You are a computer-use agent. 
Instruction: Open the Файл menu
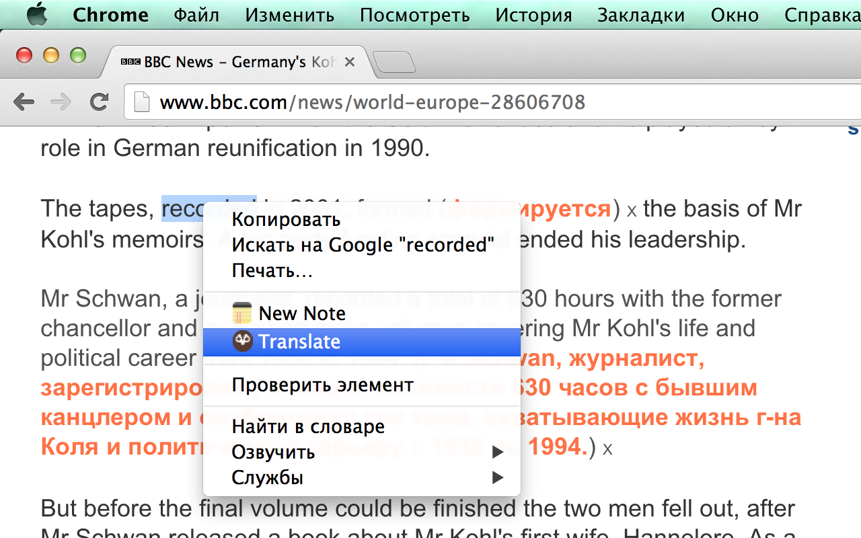click(196, 15)
